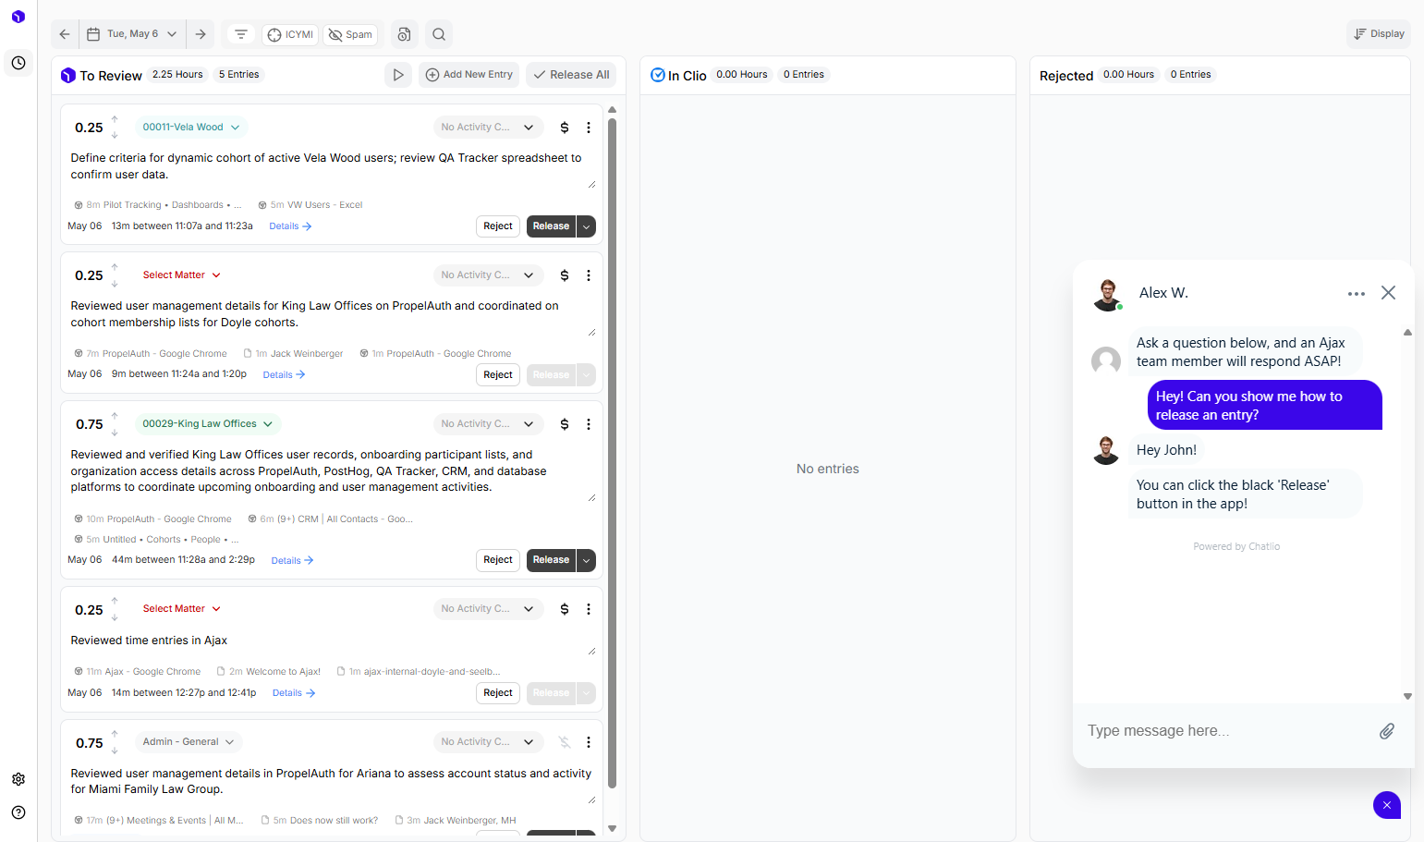The width and height of the screenshot is (1424, 842).
Task: Click the 'Reviewed time entries in Ajax' description
Action: click(149, 641)
